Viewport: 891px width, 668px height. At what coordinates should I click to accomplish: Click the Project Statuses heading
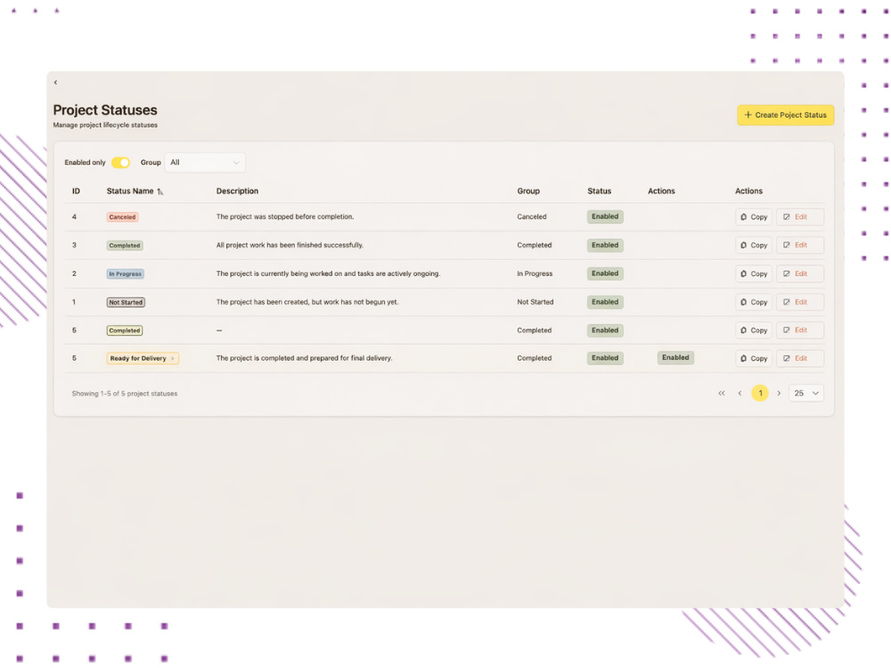pyautogui.click(x=105, y=110)
